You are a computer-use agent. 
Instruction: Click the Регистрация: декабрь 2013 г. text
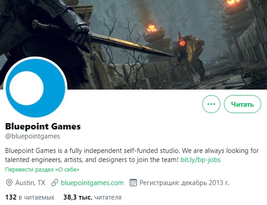[185, 183]
